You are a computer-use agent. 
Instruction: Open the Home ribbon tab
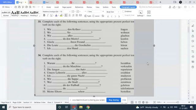(x=49, y=7)
